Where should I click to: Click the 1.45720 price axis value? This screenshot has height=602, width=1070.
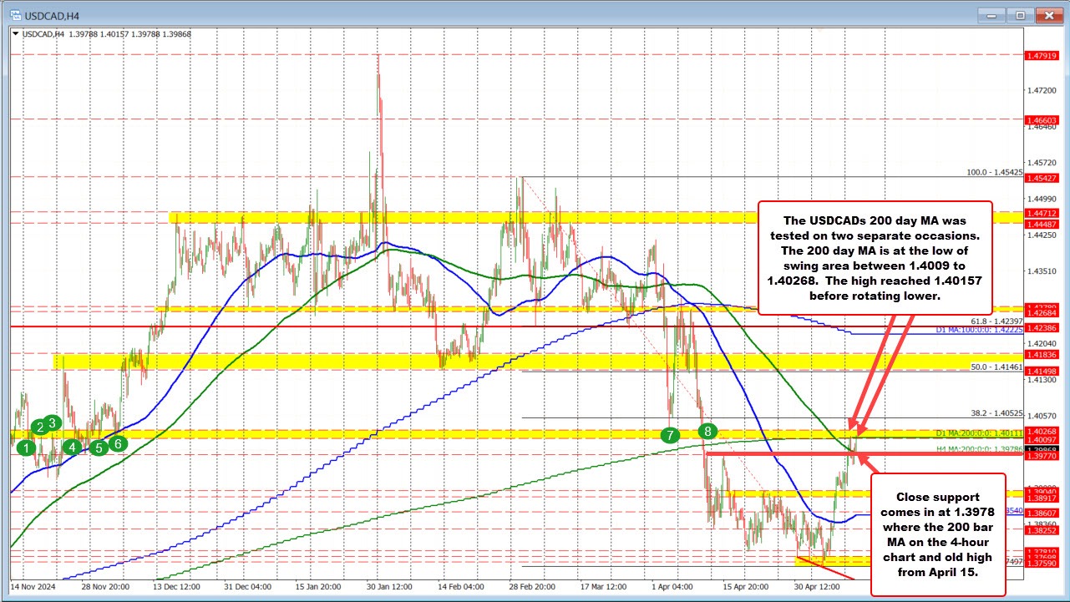pyautogui.click(x=1042, y=162)
